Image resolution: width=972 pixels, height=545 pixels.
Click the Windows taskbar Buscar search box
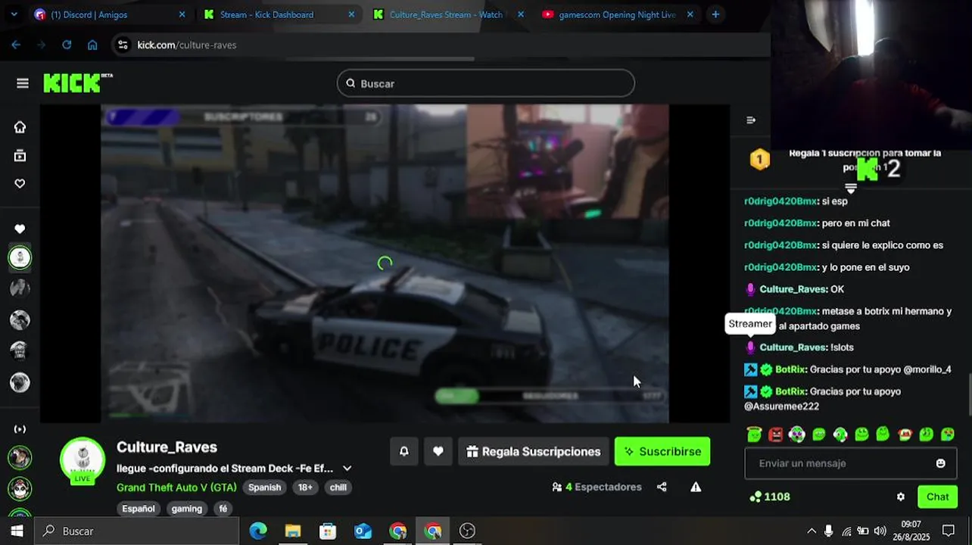(x=136, y=531)
